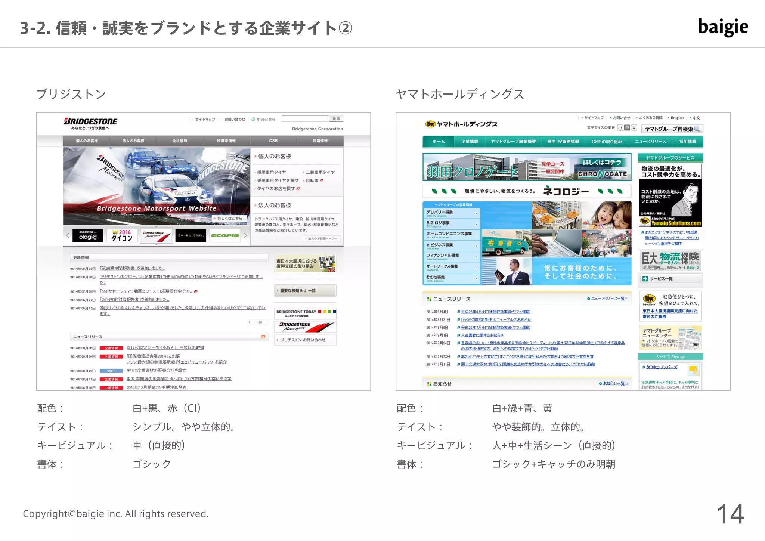765x541 pixels.
Task: Click 2014年9月4日 平成26年8月小口貨物取扱実績 news link
Action: [495, 312]
